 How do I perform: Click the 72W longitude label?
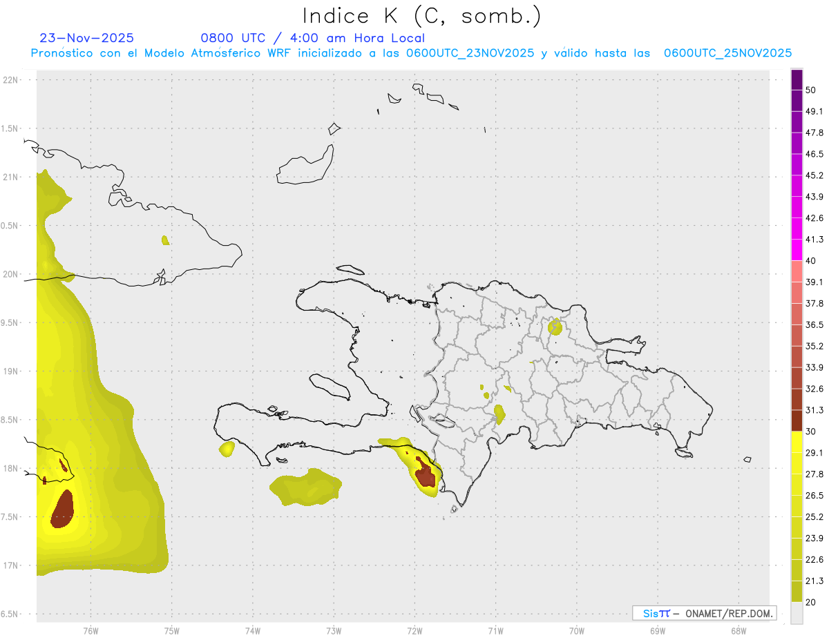[x=414, y=630]
